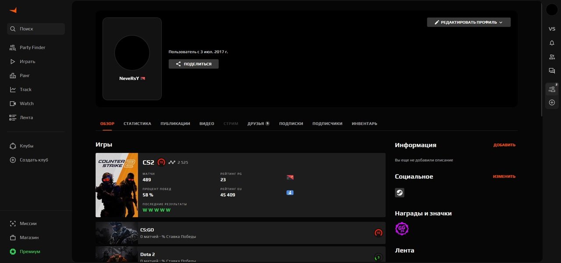
Task: Click the Играть play triangle icon
Action: point(13,61)
